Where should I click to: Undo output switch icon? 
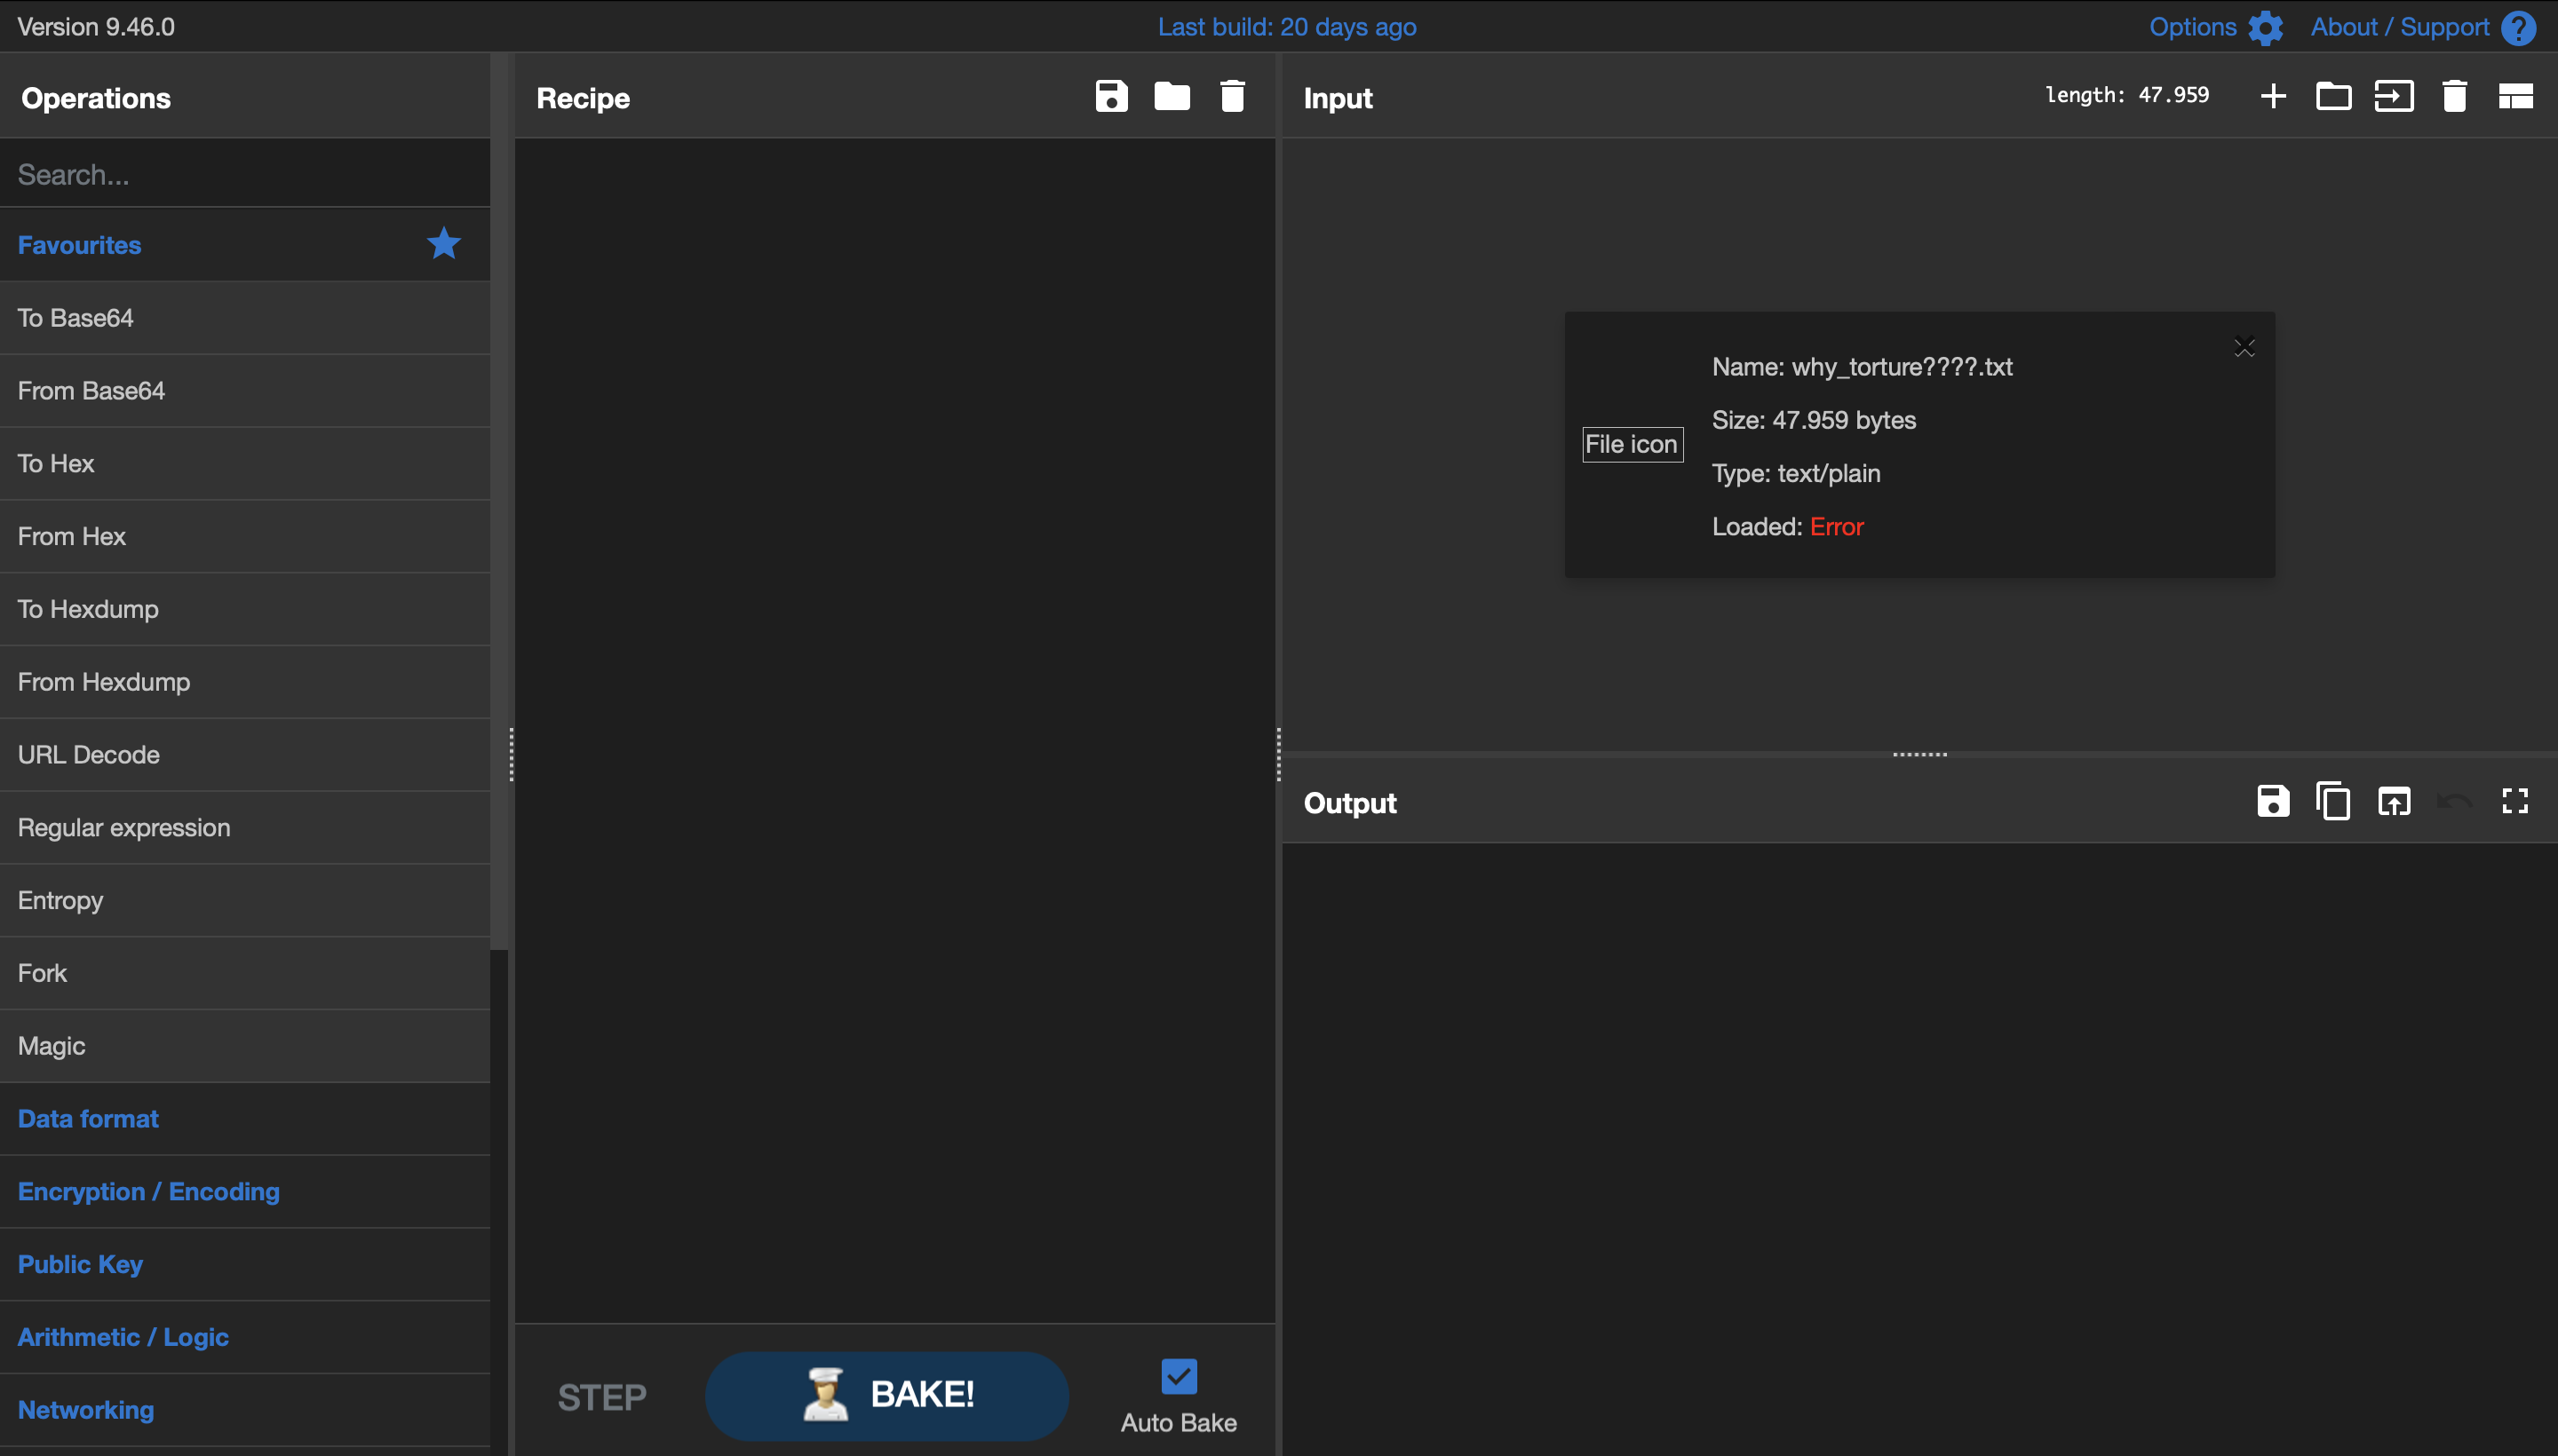point(2454,801)
